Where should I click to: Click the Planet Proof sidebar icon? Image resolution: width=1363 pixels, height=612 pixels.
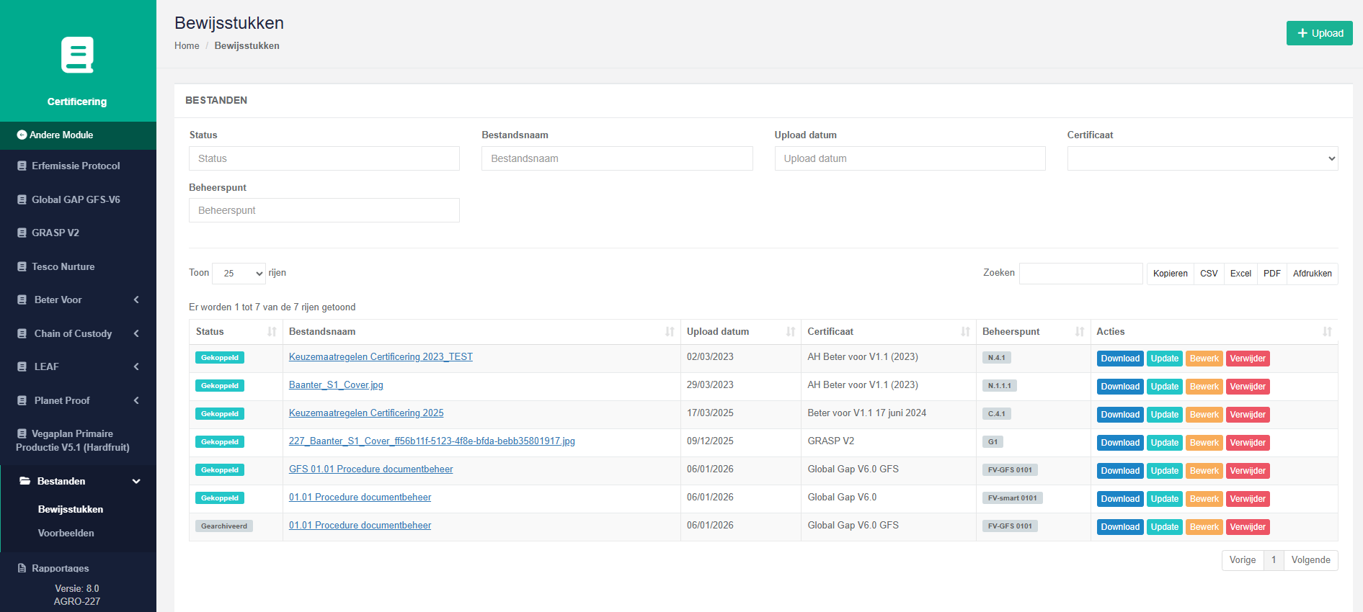pyautogui.click(x=22, y=400)
